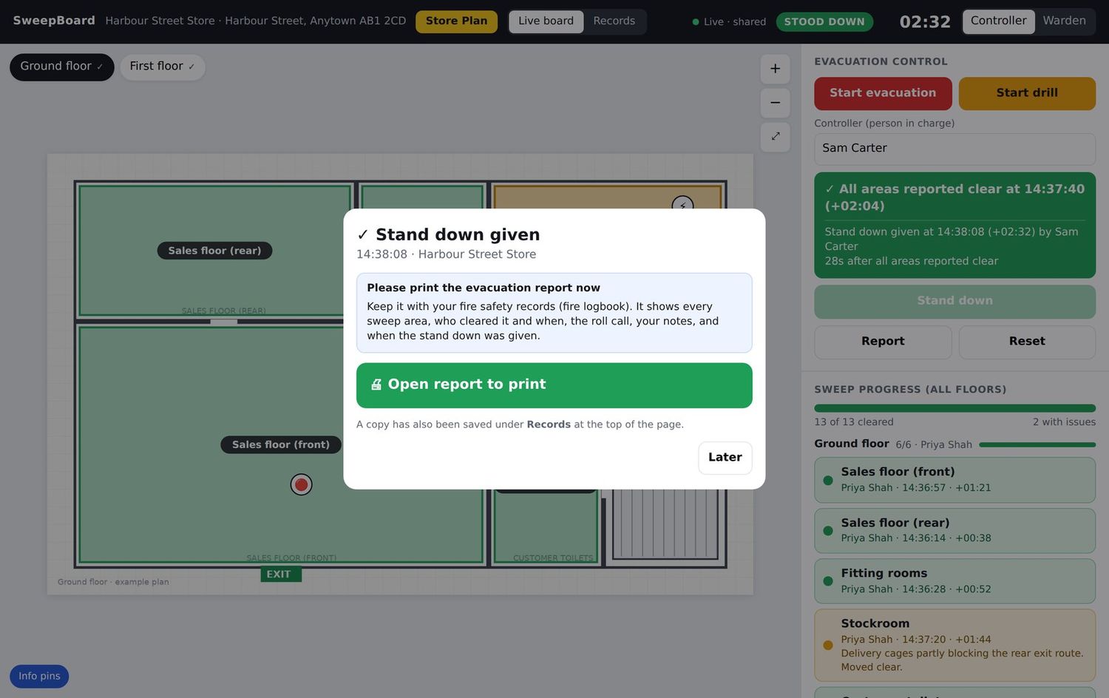Click the EXIT marker on the plan
Screen dimensions: 1109x698
tap(281, 575)
